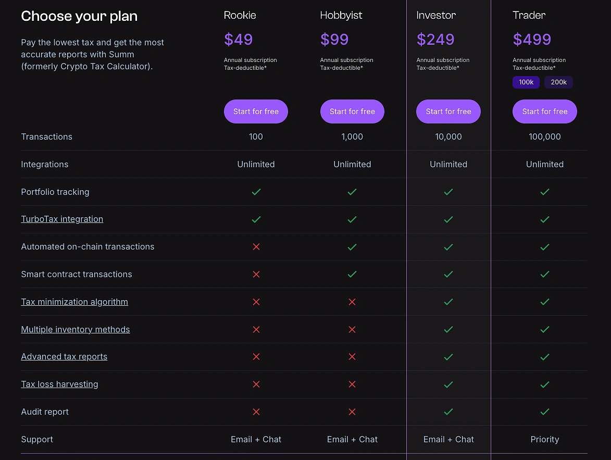The width and height of the screenshot is (611, 460).
Task: Click the Investor checkmark for Tax minimization algorithm
Action: pyautogui.click(x=448, y=302)
